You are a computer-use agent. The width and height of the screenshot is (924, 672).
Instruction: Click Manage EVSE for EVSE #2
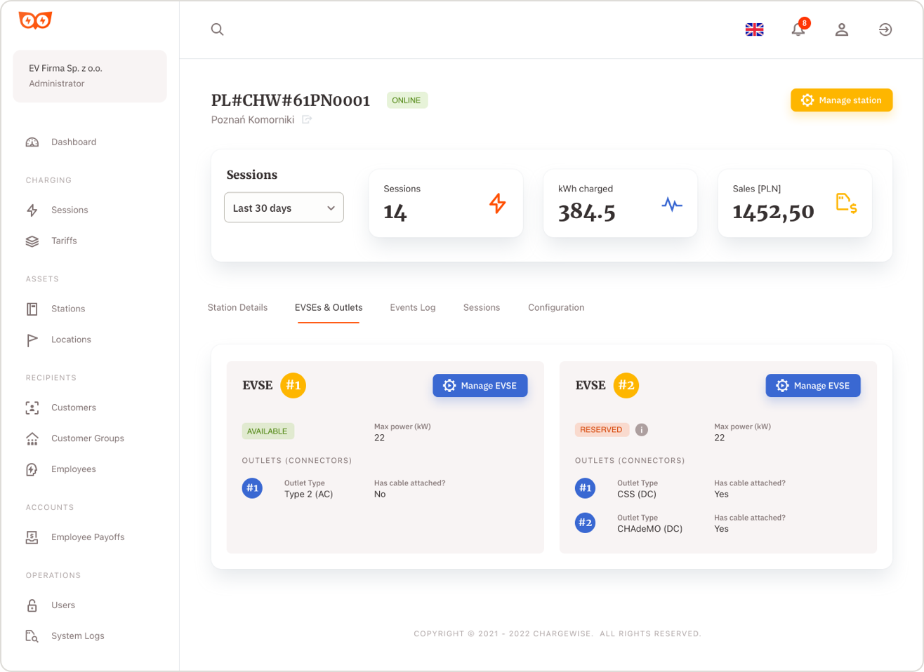pyautogui.click(x=813, y=385)
